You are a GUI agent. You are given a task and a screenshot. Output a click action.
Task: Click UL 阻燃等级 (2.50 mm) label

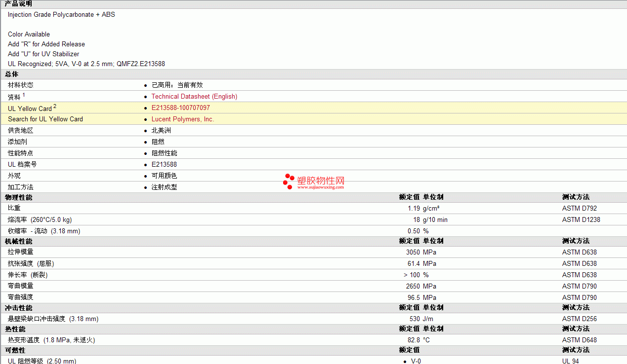tap(42, 361)
